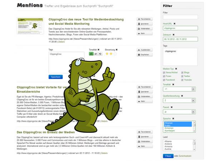Select the neutral tonality icon
This screenshot has height=161, width=220.
point(96,54)
